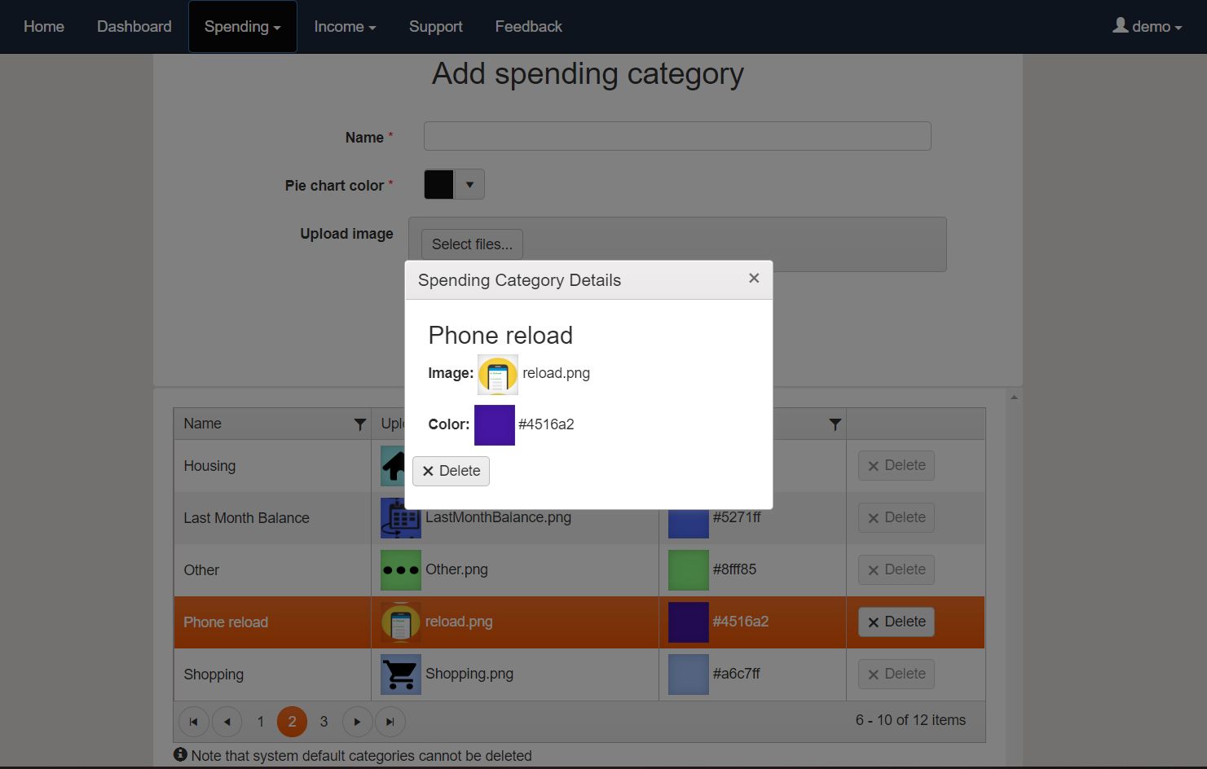Image resolution: width=1207 pixels, height=769 pixels.
Task: Go to the next page arrow
Action: pyautogui.click(x=357, y=722)
